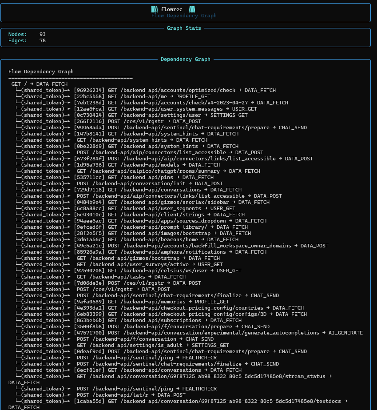
Task: Click the 22bc5b58 /backend-api/me row
Action: pyautogui.click(x=113, y=96)
